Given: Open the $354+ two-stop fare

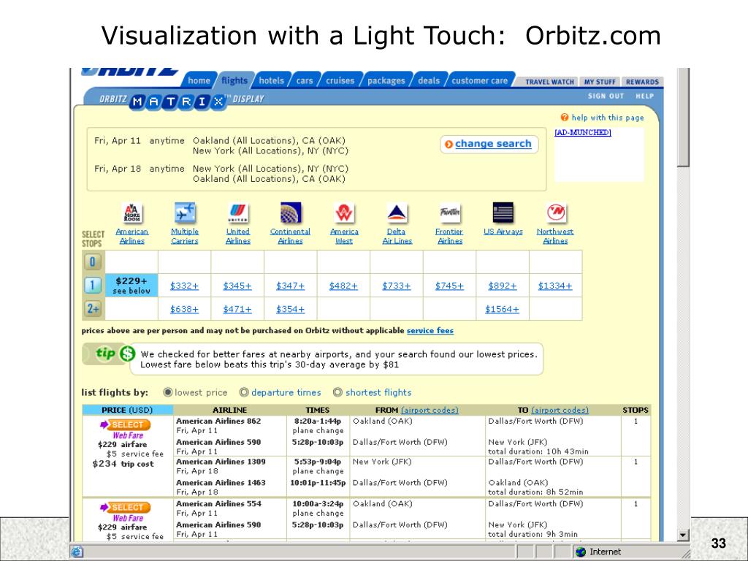Looking at the screenshot, I should point(290,309).
